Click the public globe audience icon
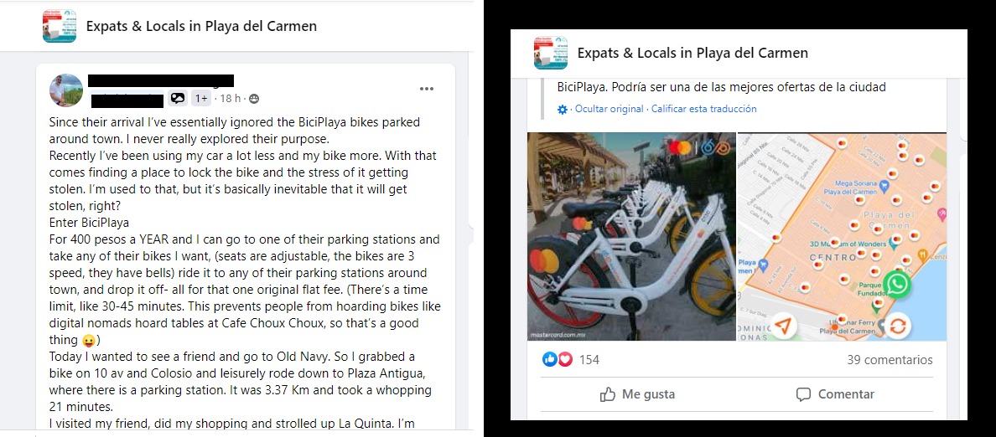Screen dimensions: 996x437 click(254, 99)
